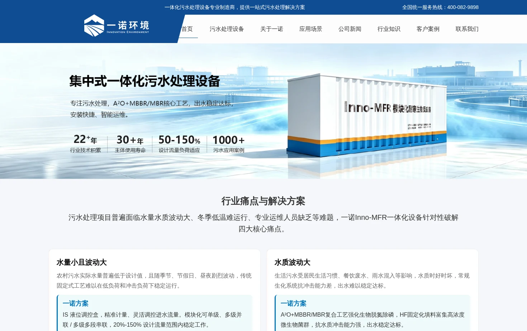Click the 30+年 主体使用寿命 stat
Screen dimensions: 527x331
130,143
